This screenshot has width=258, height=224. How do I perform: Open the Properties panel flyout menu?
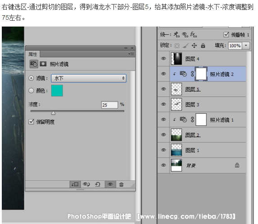[131, 54]
